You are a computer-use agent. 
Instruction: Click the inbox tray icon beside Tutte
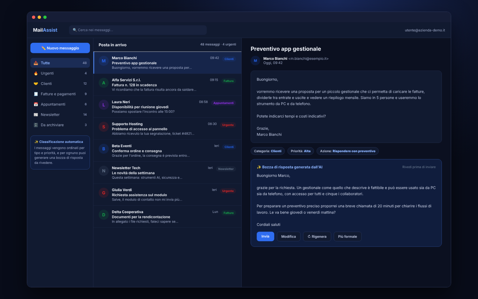click(36, 63)
